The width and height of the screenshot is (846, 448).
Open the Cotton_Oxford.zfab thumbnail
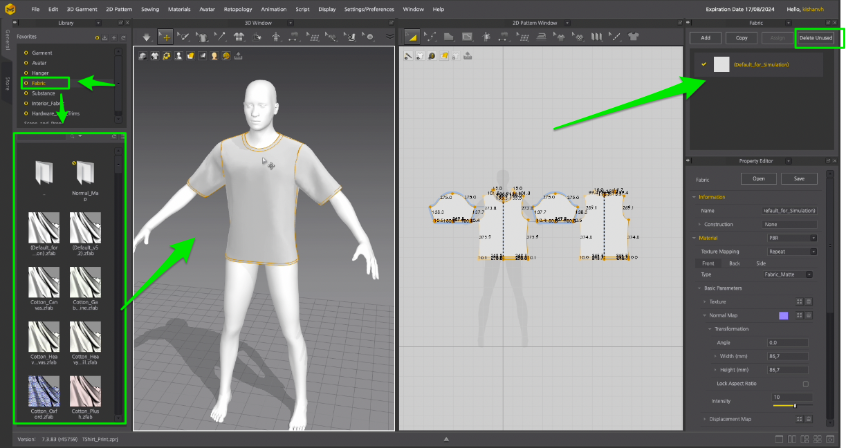(44, 391)
